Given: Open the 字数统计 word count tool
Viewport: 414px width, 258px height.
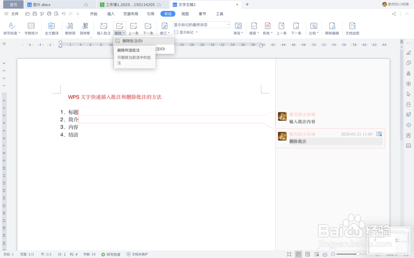Looking at the screenshot, I should tap(31, 27).
